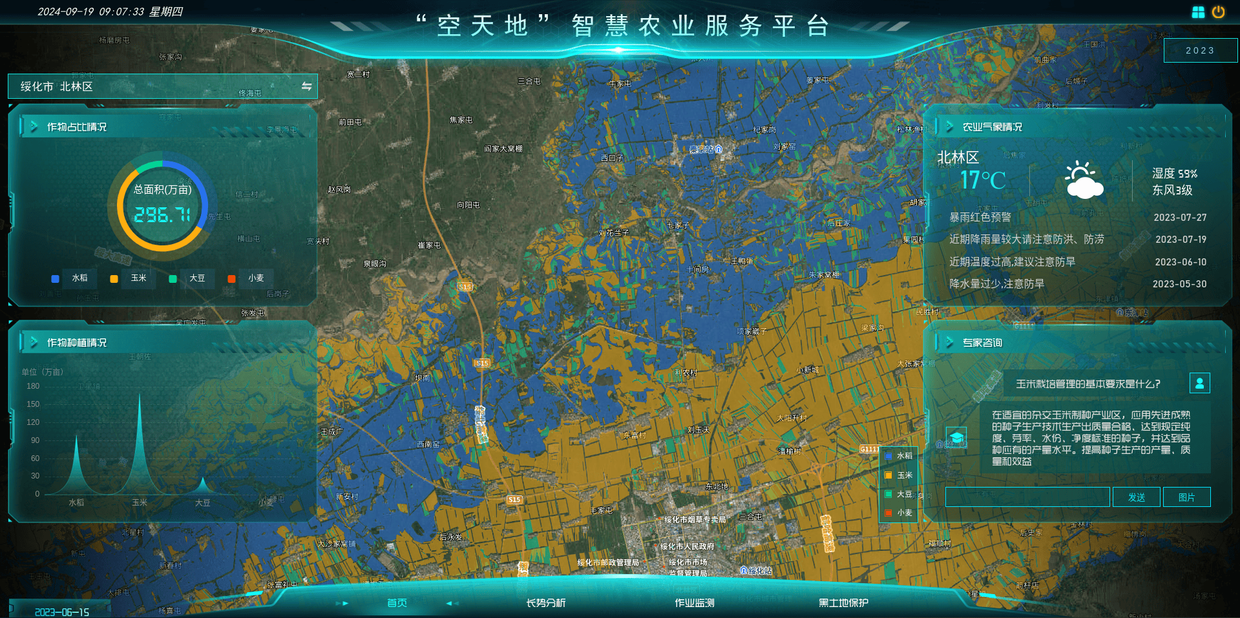Click the 绥化市烟草专卖局 map label

[x=695, y=519]
